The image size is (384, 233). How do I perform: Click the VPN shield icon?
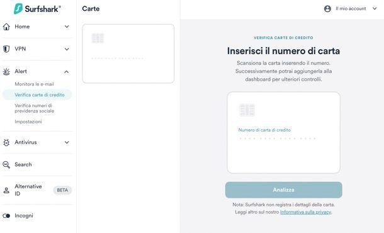click(6, 49)
